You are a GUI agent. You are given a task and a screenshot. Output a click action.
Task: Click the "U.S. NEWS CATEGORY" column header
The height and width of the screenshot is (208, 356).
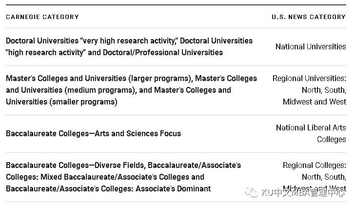coord(308,17)
